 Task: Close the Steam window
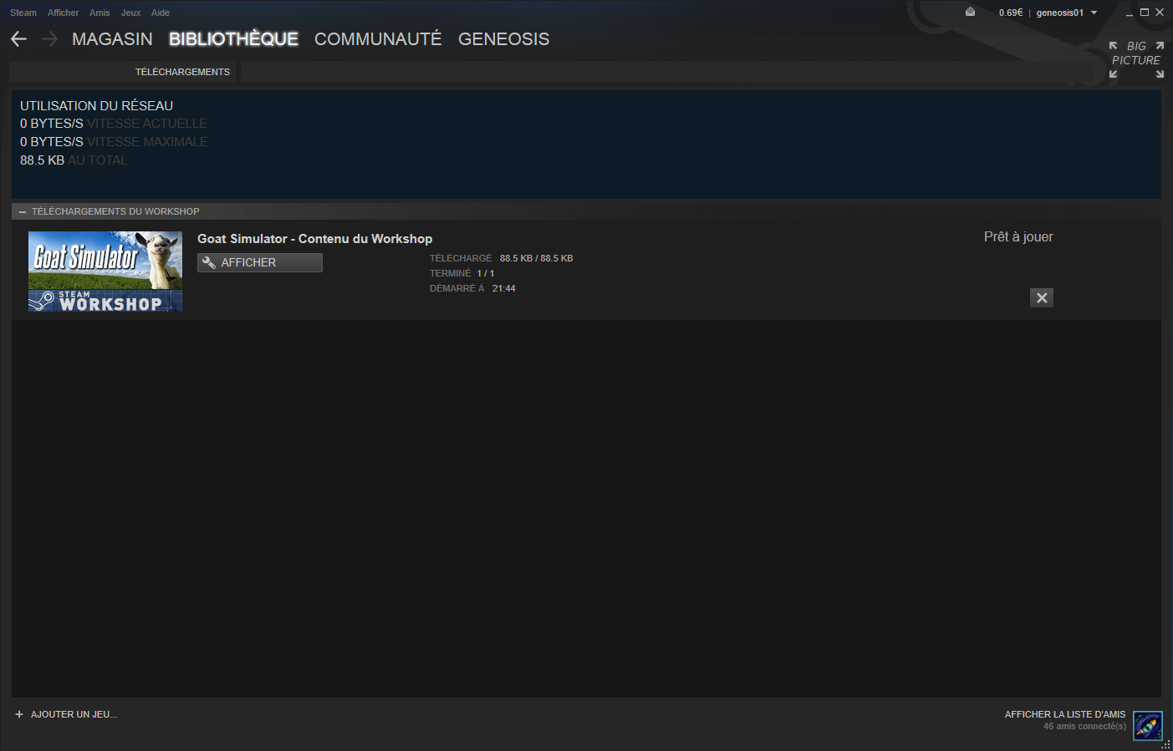tap(1160, 13)
